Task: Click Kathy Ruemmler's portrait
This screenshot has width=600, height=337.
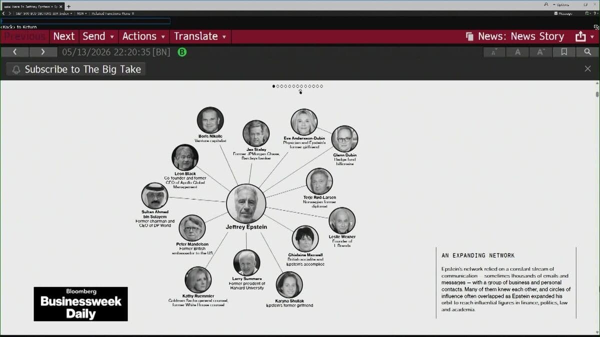Action: (x=198, y=280)
